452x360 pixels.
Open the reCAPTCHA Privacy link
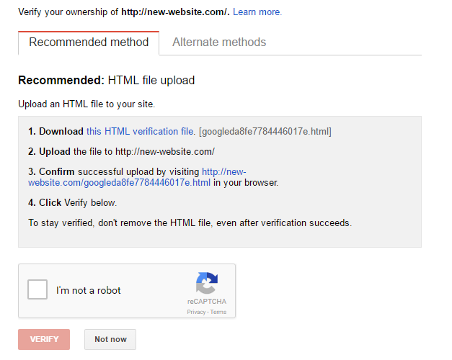196,312
